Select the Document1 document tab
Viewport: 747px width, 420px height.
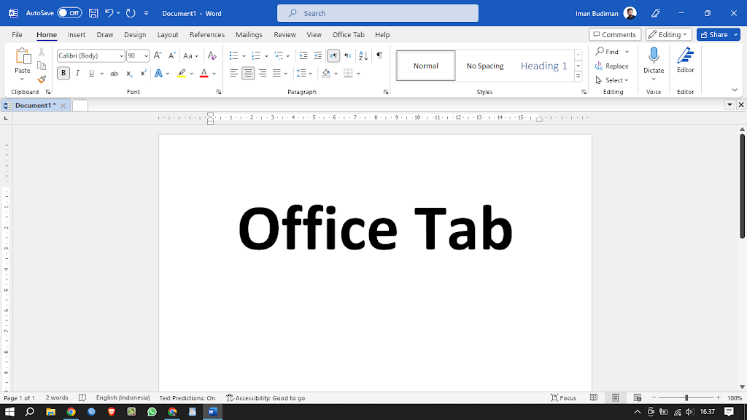pos(35,105)
